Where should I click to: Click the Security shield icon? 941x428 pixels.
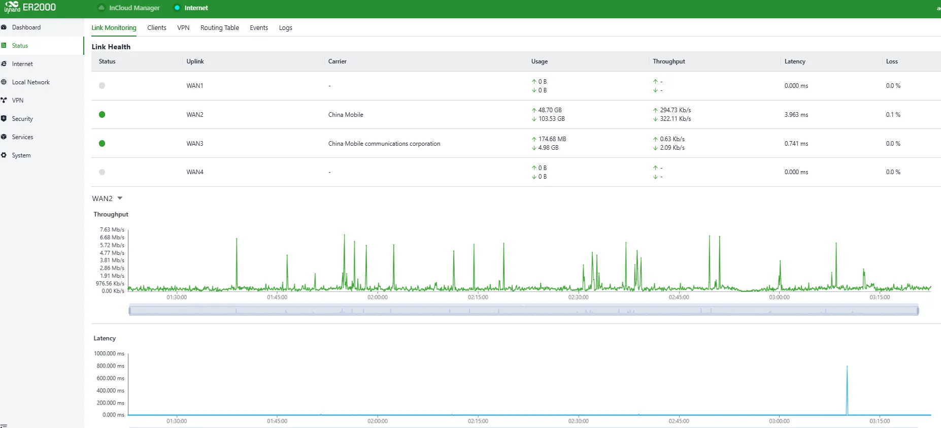click(x=4, y=119)
